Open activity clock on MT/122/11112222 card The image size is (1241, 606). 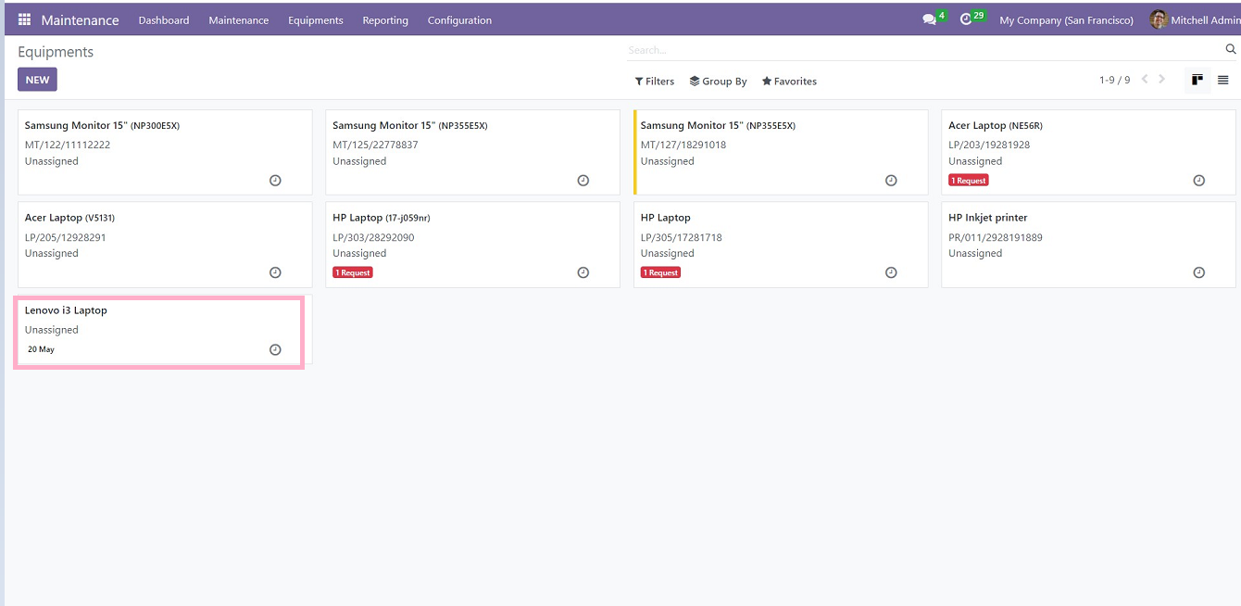pyautogui.click(x=275, y=181)
